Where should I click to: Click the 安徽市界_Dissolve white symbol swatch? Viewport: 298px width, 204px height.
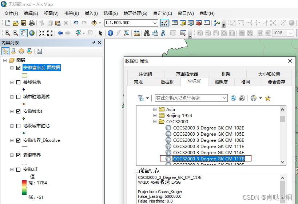point(24,148)
